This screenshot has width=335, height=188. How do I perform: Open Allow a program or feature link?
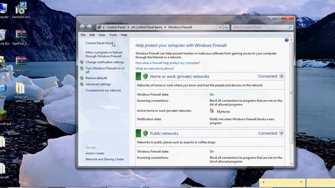(104, 54)
